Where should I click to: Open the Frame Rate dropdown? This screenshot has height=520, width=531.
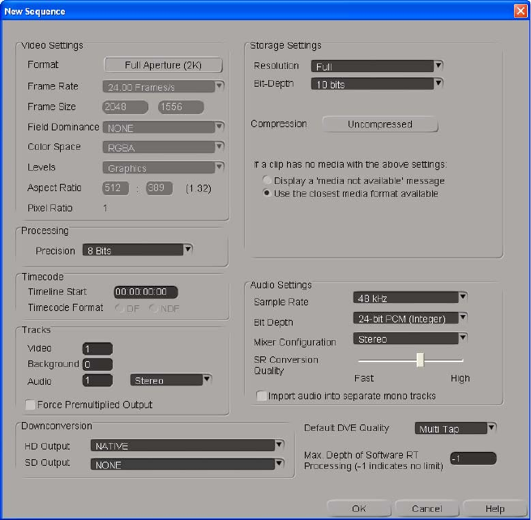coord(163,87)
